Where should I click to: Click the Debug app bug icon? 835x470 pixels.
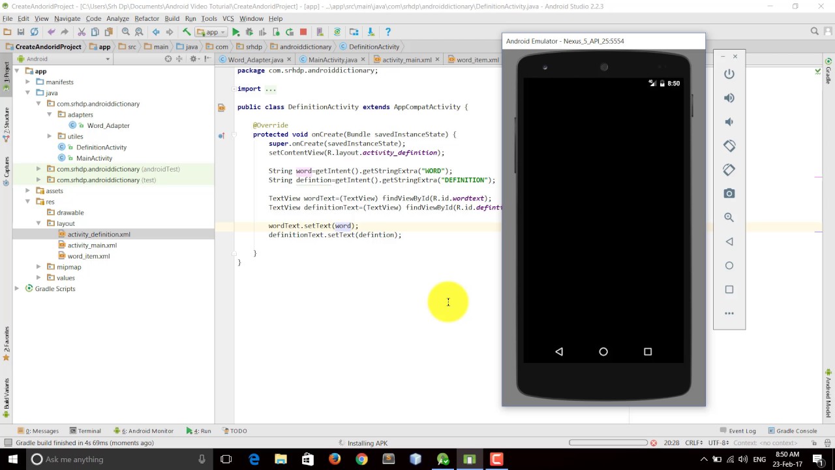click(249, 31)
